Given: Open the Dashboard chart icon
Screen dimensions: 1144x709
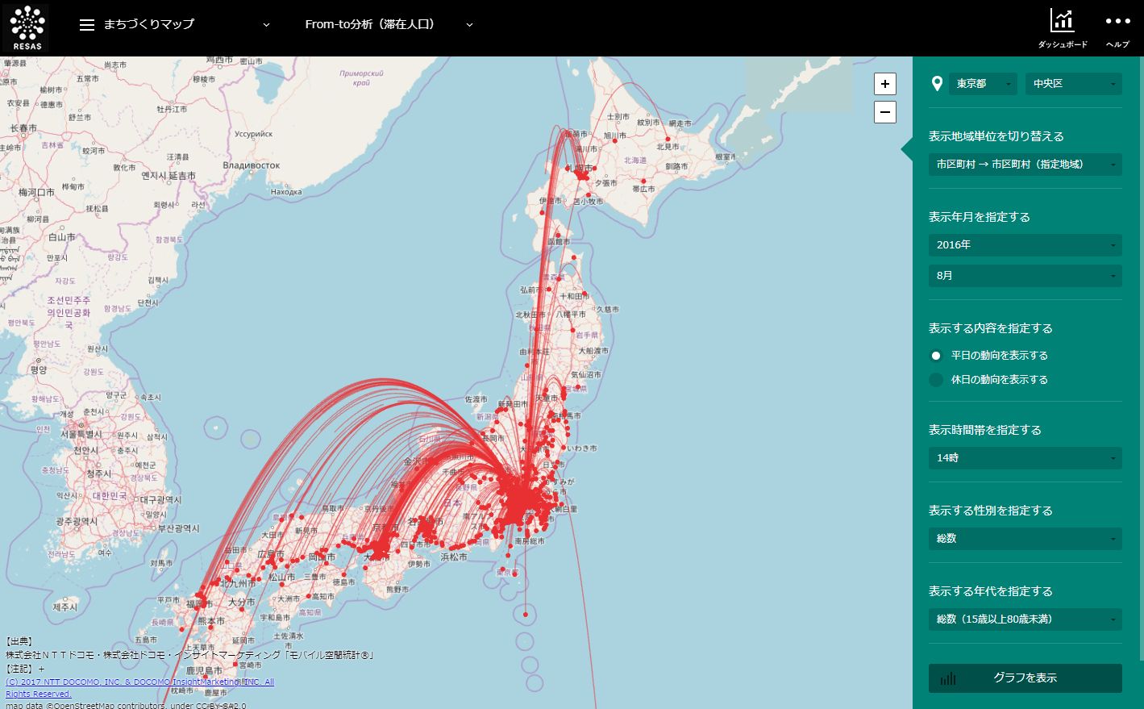Looking at the screenshot, I should 1062,21.
